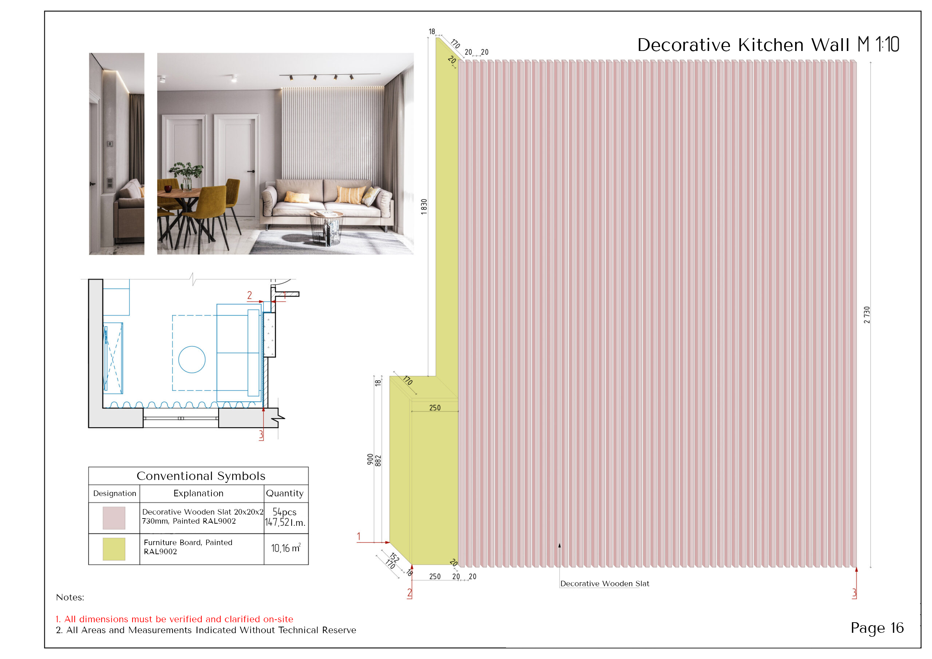Click the yellow furniture board legend swatch
This screenshot has width=932, height=659.
(114, 549)
